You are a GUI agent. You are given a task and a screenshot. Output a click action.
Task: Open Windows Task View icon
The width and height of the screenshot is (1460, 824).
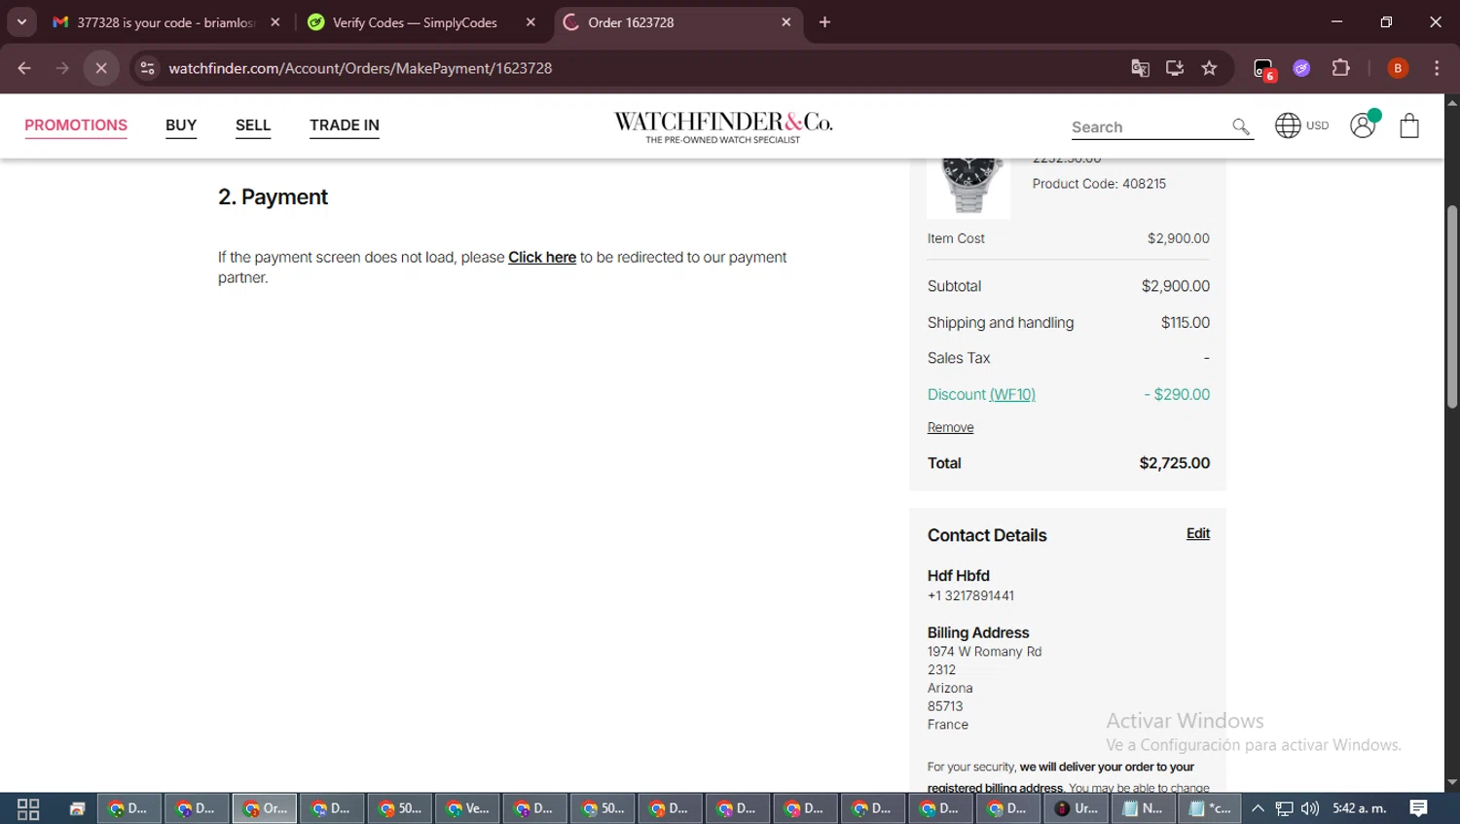click(28, 808)
